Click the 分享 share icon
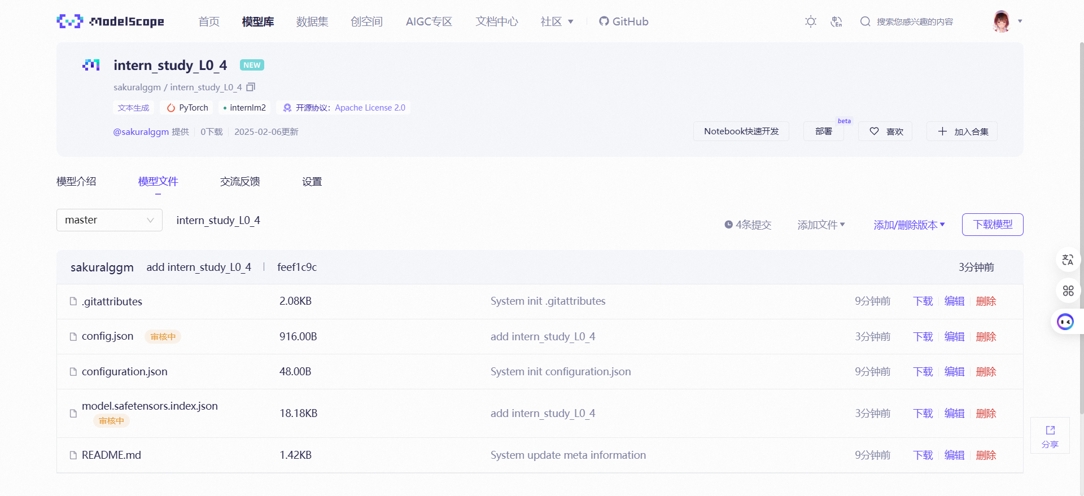 [1050, 430]
